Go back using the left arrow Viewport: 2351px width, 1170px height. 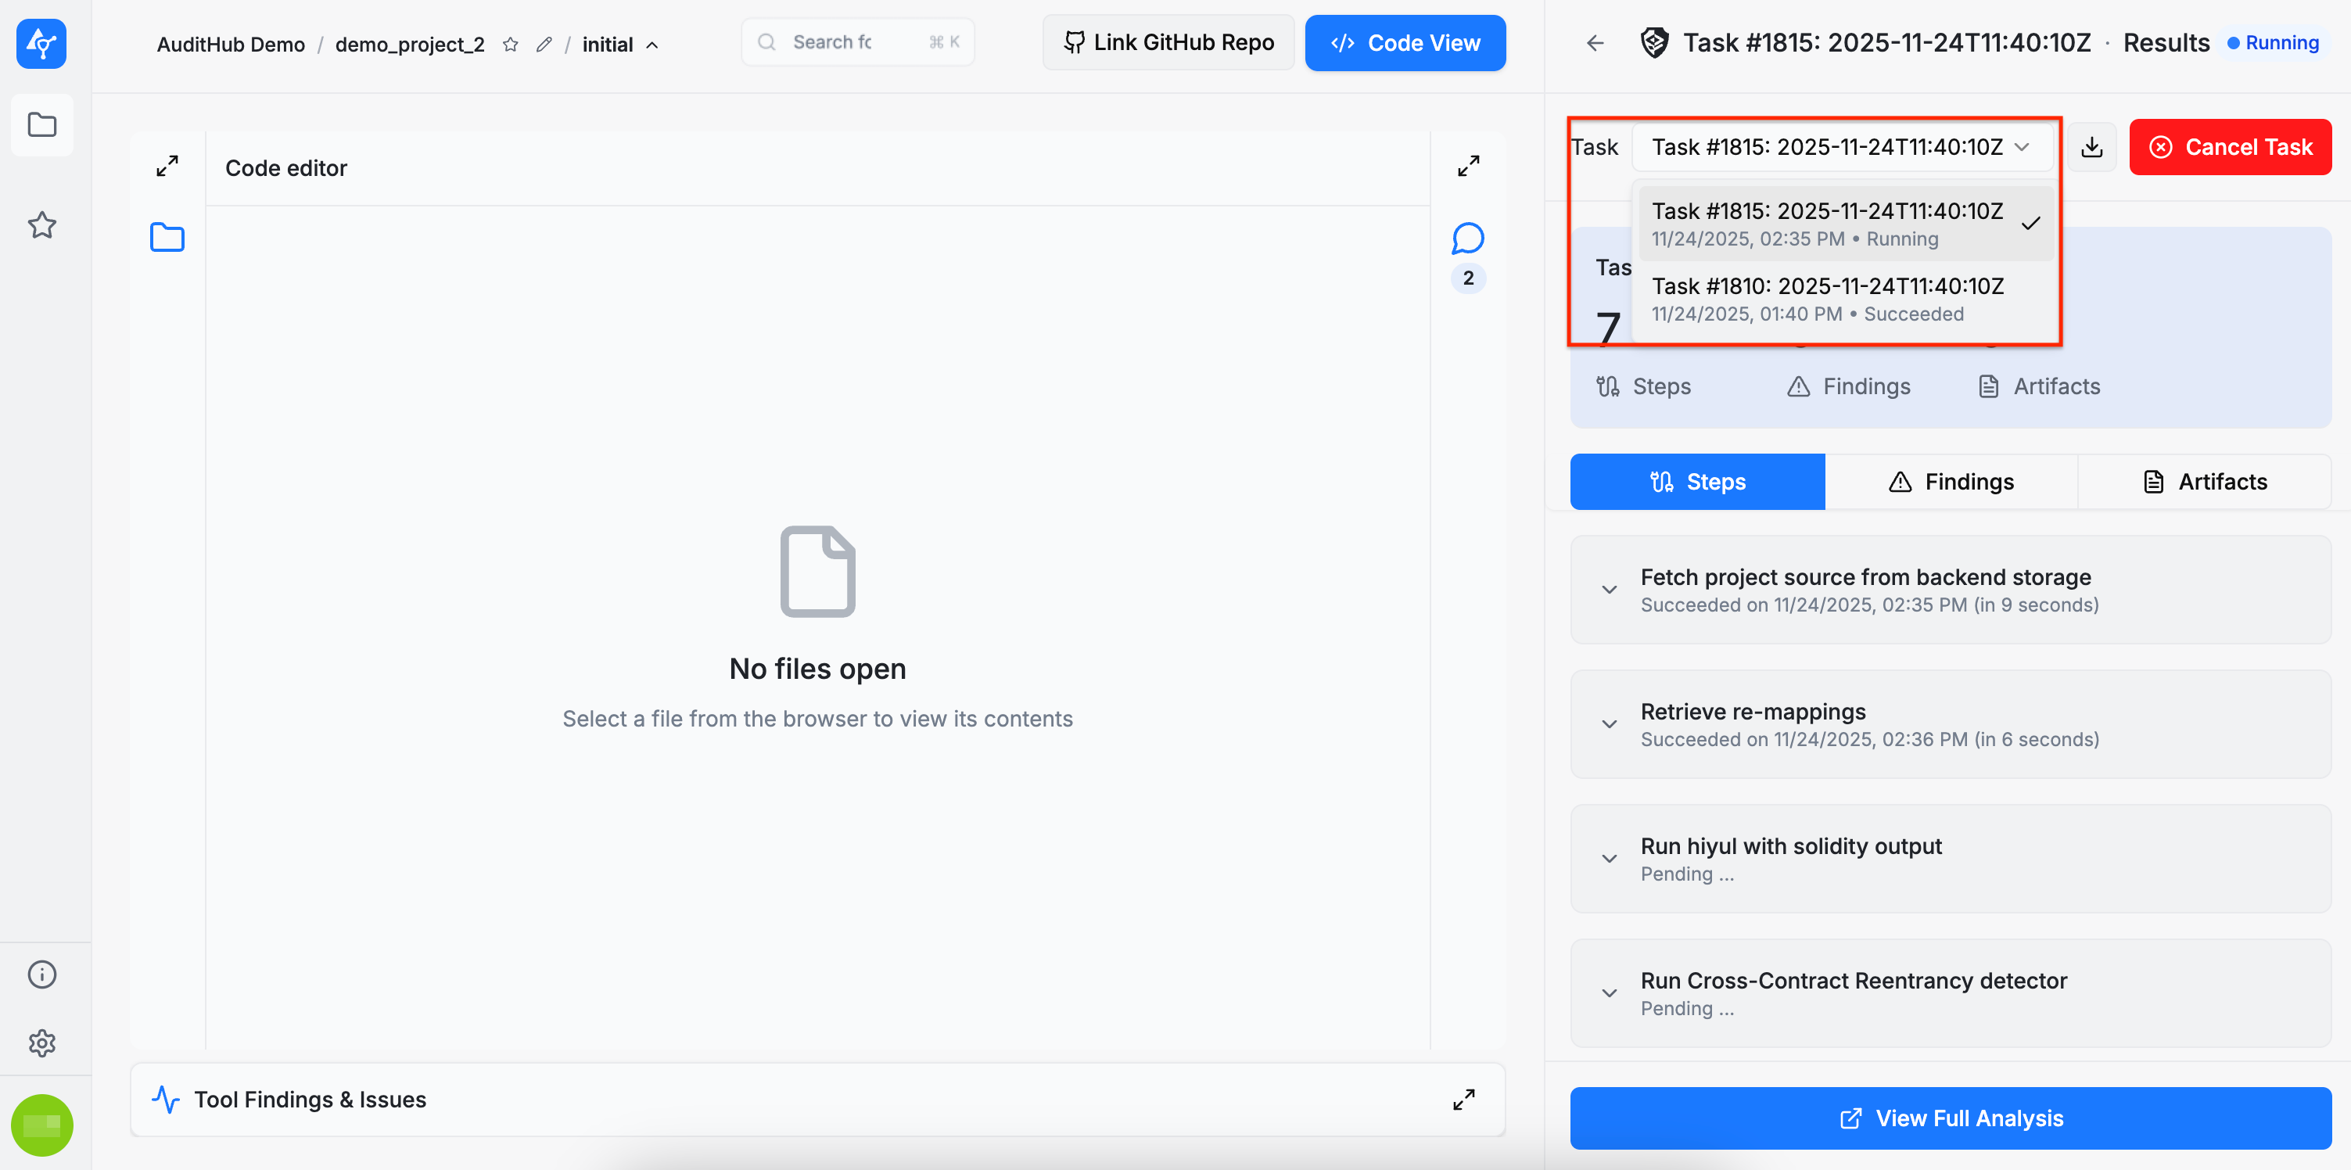point(1595,43)
